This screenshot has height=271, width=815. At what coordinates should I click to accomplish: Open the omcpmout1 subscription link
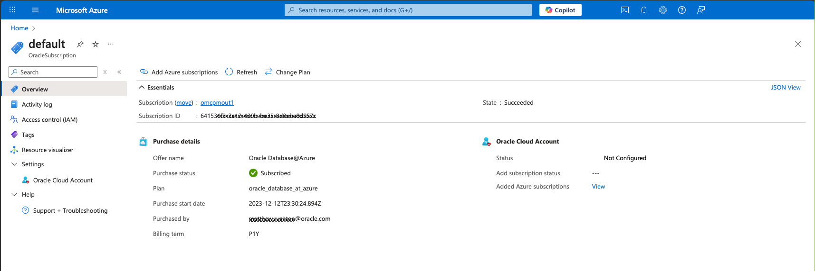[217, 103]
